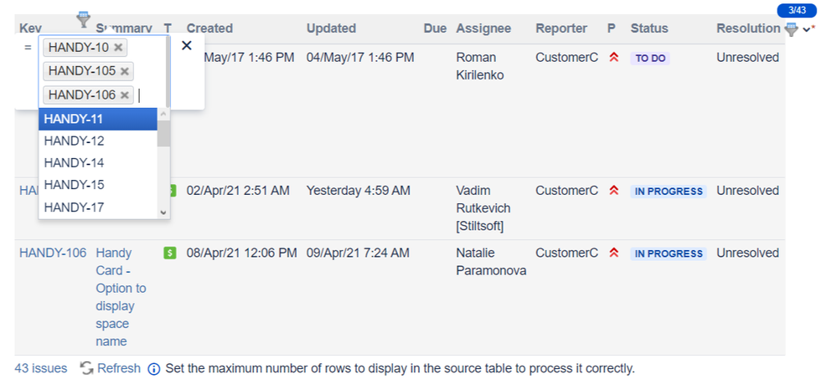The width and height of the screenshot is (837, 384).
Task: Remove the HANDY-105 tag from filter
Action: (125, 71)
